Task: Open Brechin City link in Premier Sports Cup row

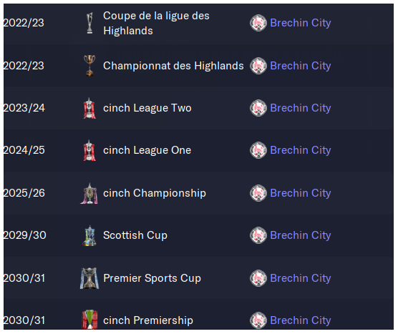Action: pos(301,278)
